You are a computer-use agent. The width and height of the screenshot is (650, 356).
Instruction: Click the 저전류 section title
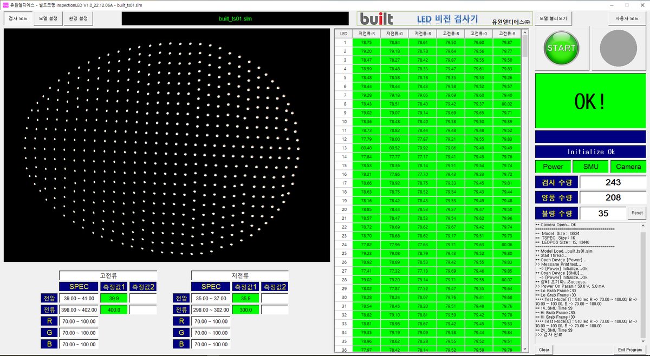240,275
